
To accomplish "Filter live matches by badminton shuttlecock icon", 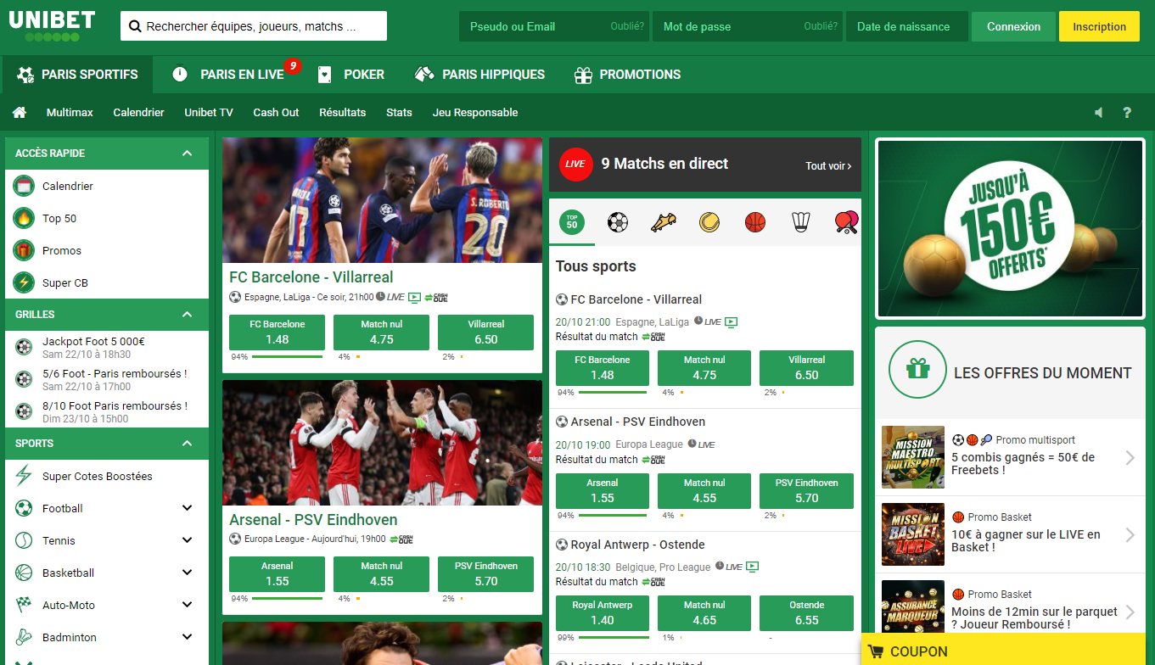I will (x=801, y=222).
